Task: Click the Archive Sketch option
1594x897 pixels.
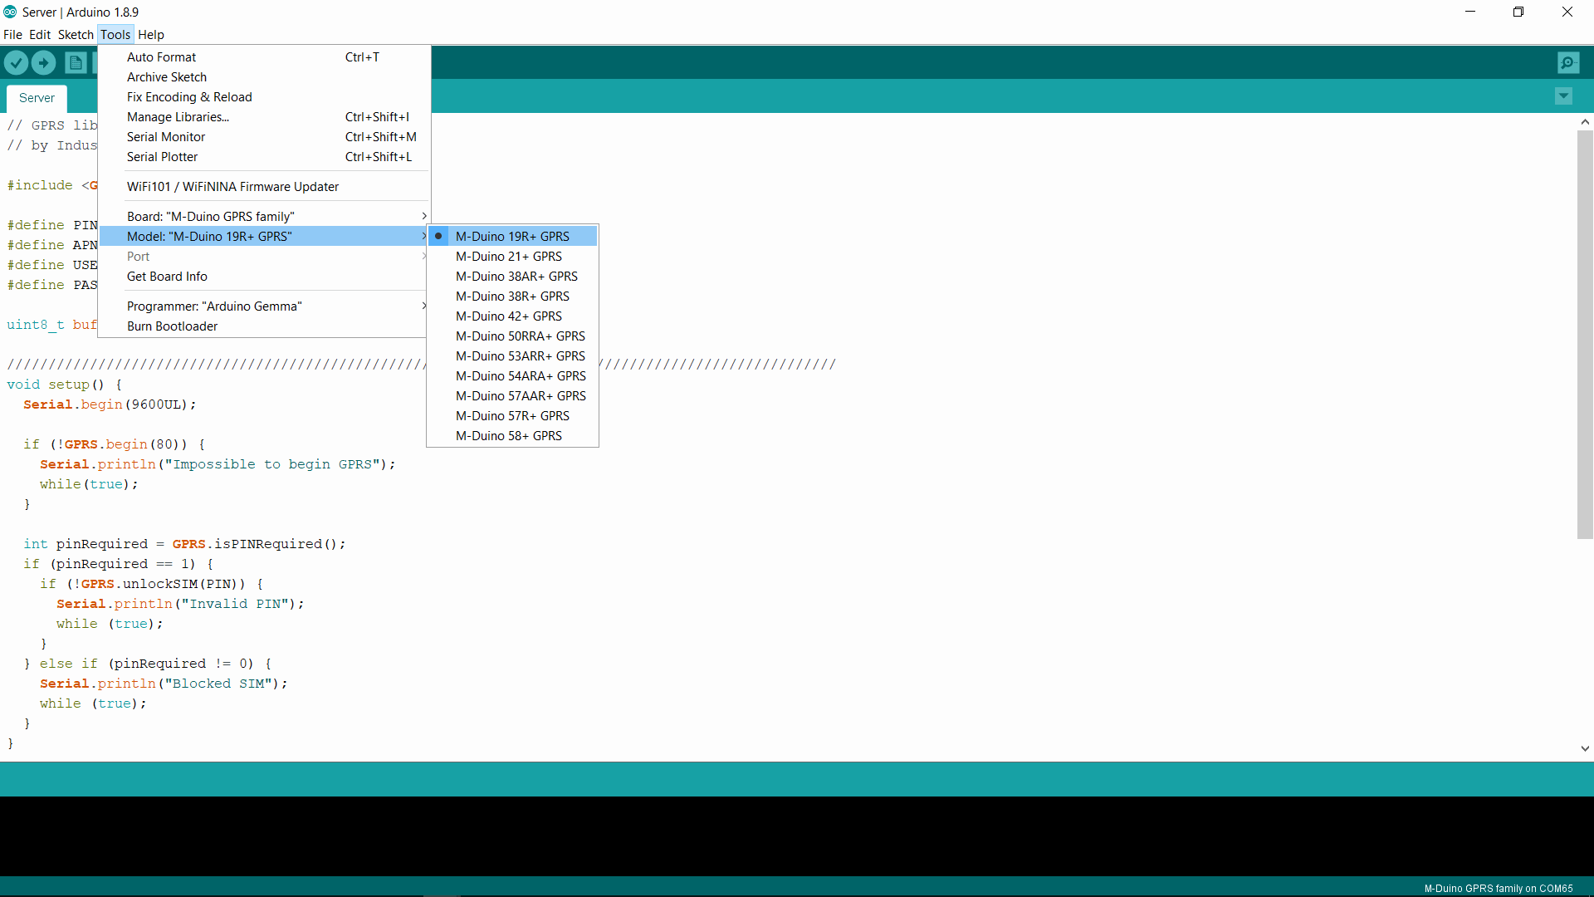Action: click(x=166, y=76)
